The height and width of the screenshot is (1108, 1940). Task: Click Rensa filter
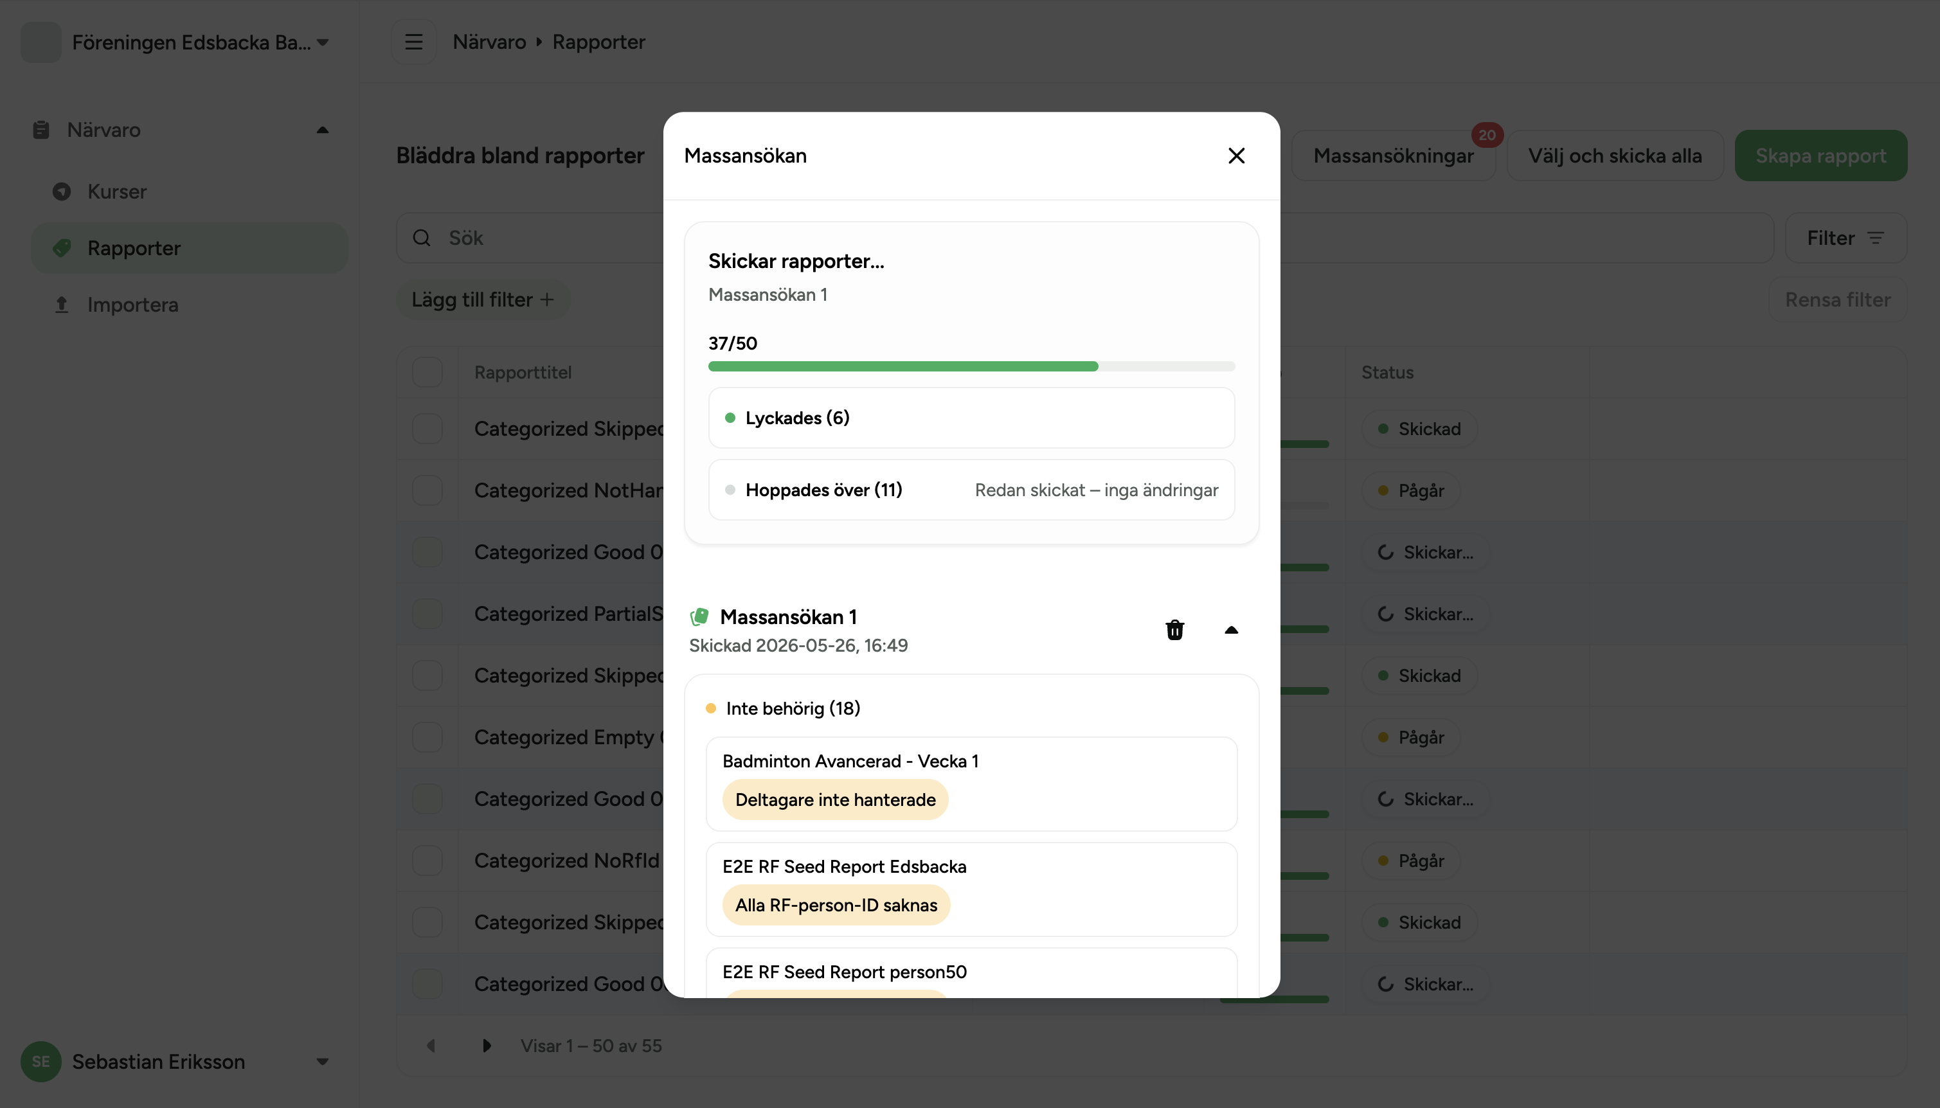pos(1837,300)
